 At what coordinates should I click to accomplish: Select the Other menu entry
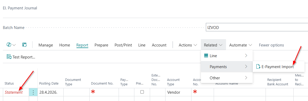coord(227,78)
